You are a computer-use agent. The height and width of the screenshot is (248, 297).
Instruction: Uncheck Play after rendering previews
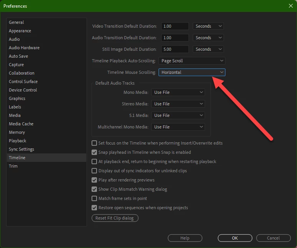(x=94, y=180)
